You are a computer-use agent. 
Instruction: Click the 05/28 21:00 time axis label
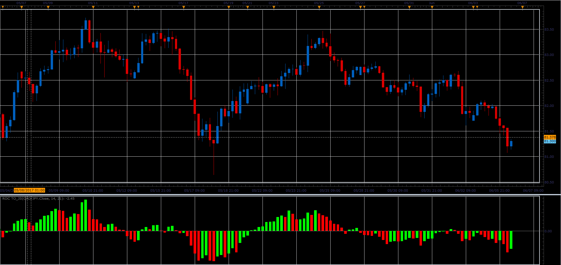[364, 191]
